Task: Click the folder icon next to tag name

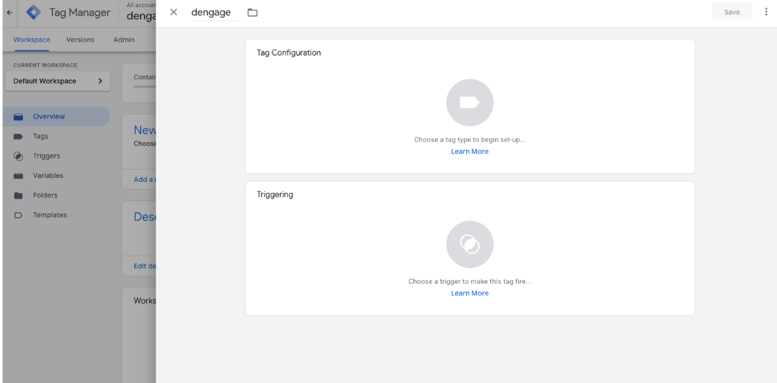Action: pos(252,12)
